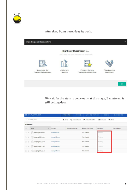Open the Dashboard tab

(119, 115)
